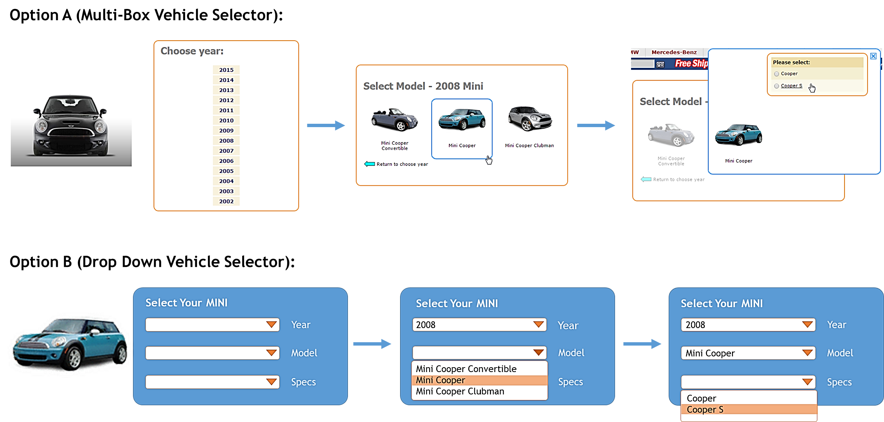Click the blue Mini Cooper image inside the popup
This screenshot has height=422, width=884.
(x=738, y=135)
